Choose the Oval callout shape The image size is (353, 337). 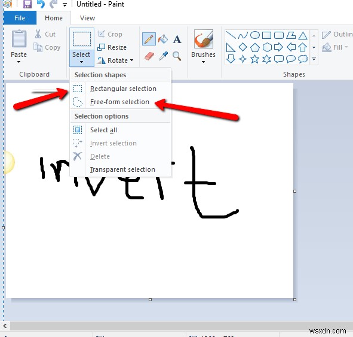click(x=291, y=59)
